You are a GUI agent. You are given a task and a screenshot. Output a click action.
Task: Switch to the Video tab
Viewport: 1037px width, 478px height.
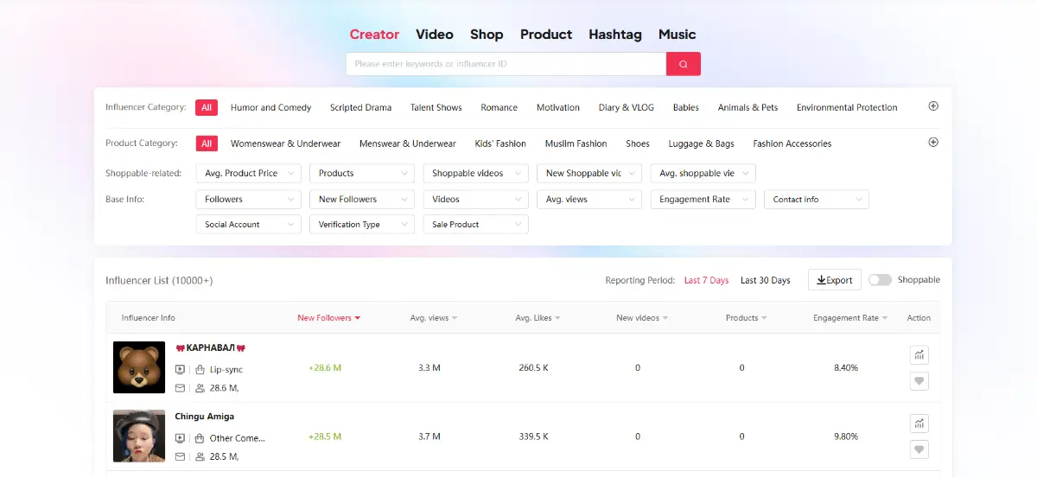click(434, 35)
